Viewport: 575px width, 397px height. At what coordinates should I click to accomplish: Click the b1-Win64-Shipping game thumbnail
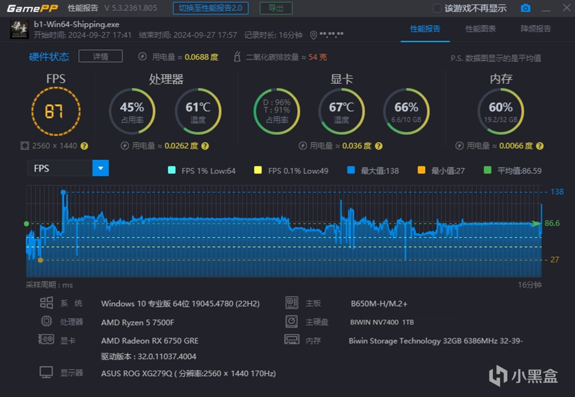click(19, 30)
